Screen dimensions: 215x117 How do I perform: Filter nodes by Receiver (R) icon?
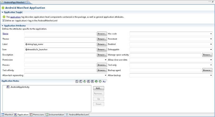92,81
